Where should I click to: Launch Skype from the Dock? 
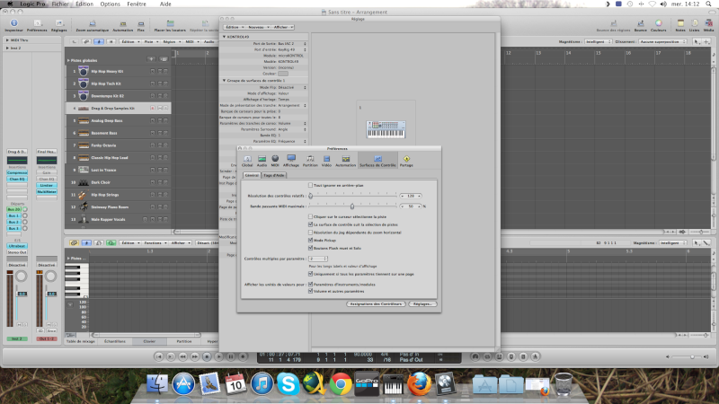(x=288, y=384)
